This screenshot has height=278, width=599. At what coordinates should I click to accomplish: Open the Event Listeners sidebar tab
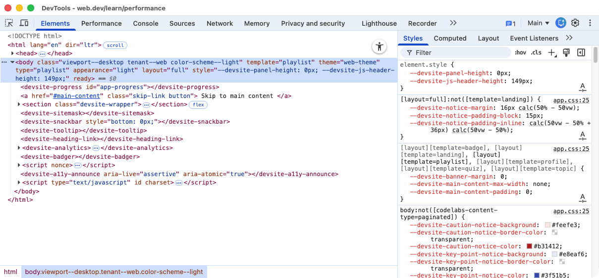[534, 38]
